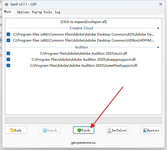Click '[Click to expand/collapse all]' header
The width and height of the screenshot is (167, 150).
click(x=84, y=22)
